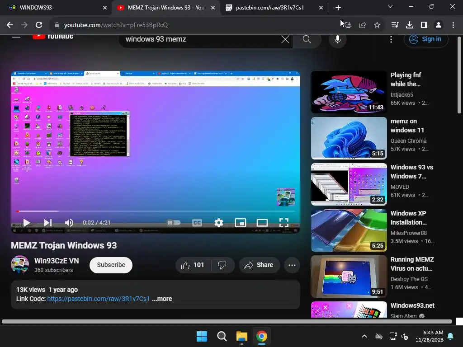The height and width of the screenshot is (347, 463).
Task: Open the tab search dropdown chevron
Action: 390,6
